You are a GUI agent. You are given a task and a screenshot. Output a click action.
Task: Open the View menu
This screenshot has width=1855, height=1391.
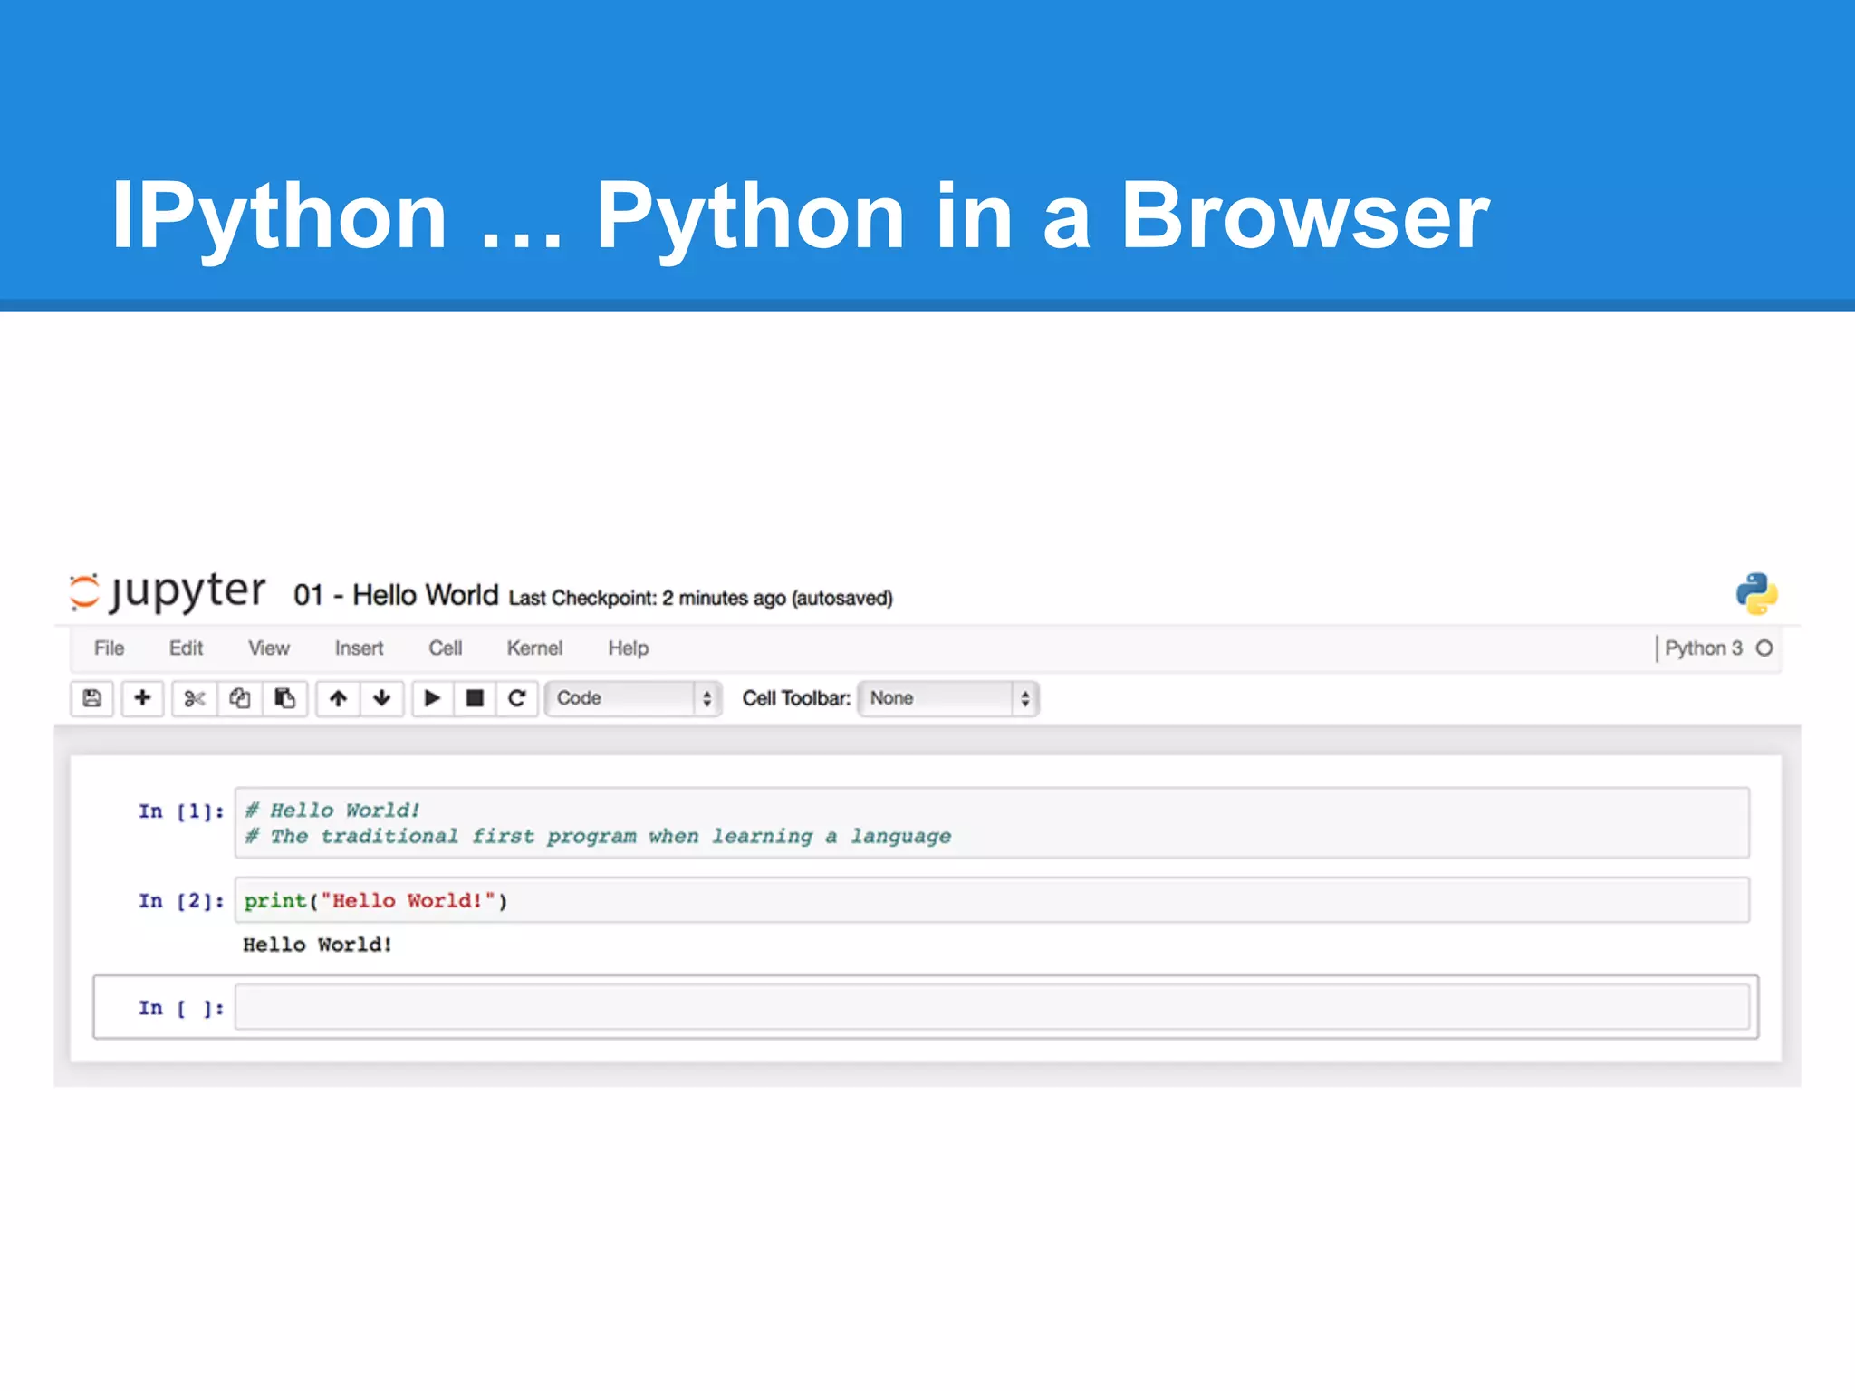pyautogui.click(x=269, y=648)
